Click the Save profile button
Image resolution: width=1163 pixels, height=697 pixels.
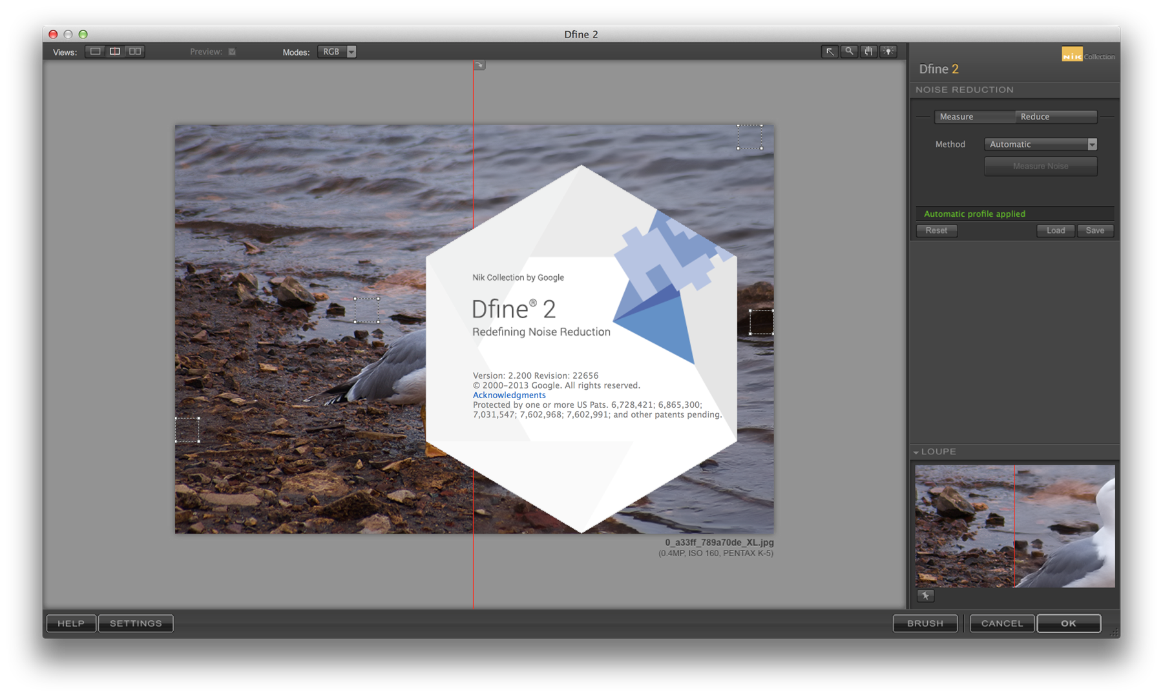[x=1095, y=230]
